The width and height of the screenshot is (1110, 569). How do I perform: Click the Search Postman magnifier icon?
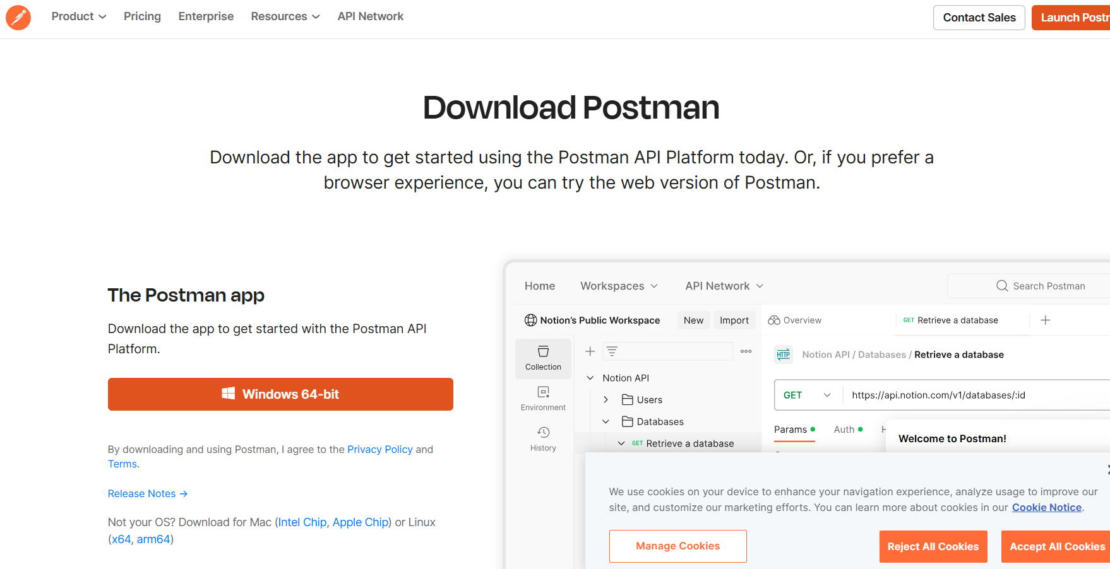pyautogui.click(x=1002, y=286)
